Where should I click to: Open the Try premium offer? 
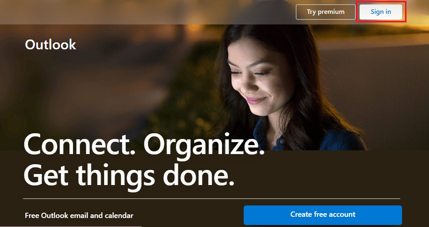[326, 12]
